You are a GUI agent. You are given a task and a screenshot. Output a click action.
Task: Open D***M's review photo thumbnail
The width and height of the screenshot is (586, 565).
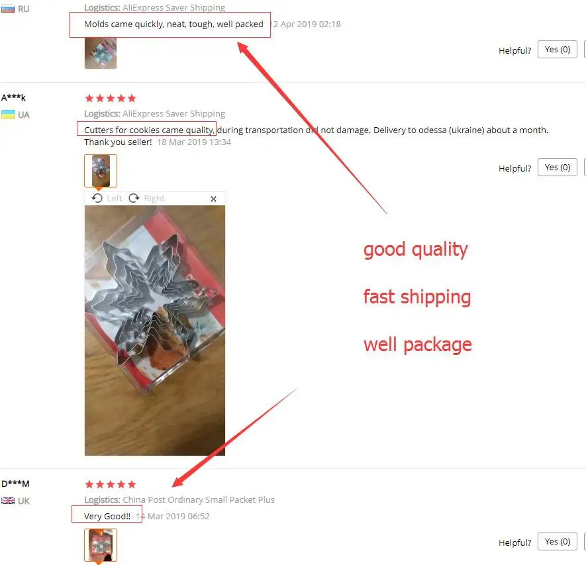101,545
